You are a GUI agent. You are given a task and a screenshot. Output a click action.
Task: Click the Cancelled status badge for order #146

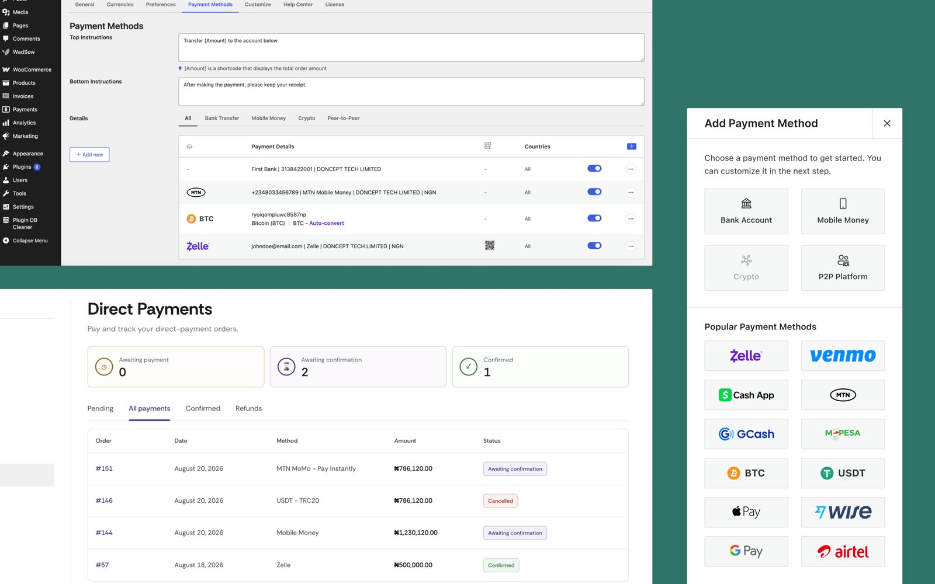tap(500, 501)
